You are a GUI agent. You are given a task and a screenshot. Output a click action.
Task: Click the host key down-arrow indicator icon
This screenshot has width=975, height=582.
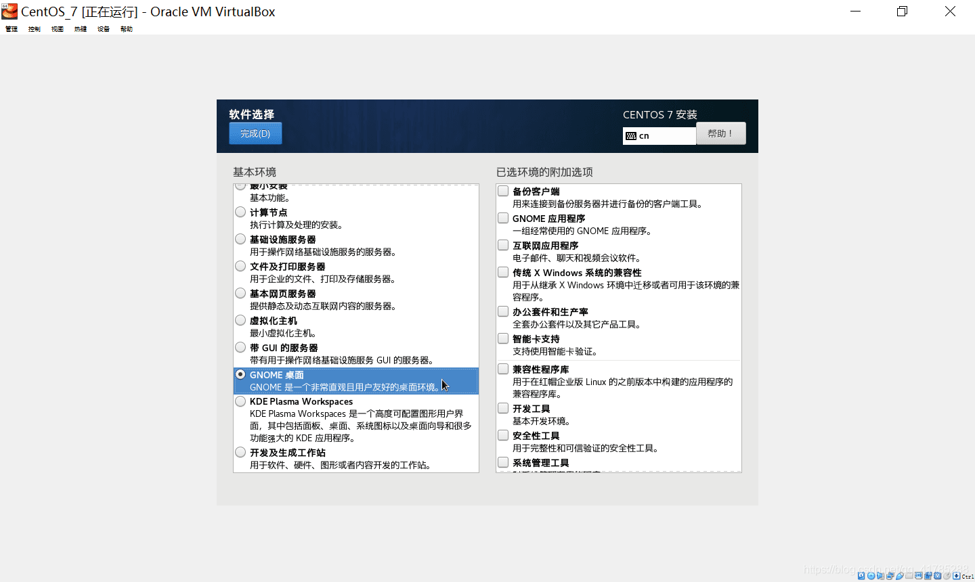957,576
